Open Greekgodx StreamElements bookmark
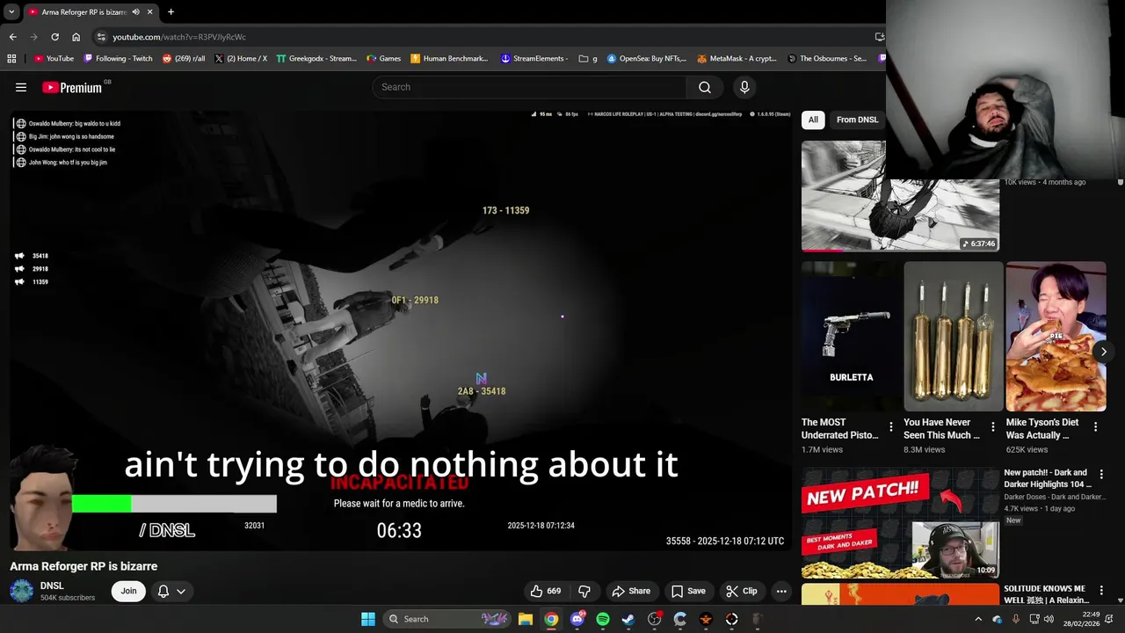 click(x=316, y=59)
